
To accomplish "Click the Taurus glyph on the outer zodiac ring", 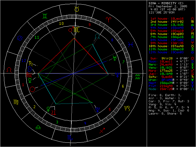I will tap(77, 9).
